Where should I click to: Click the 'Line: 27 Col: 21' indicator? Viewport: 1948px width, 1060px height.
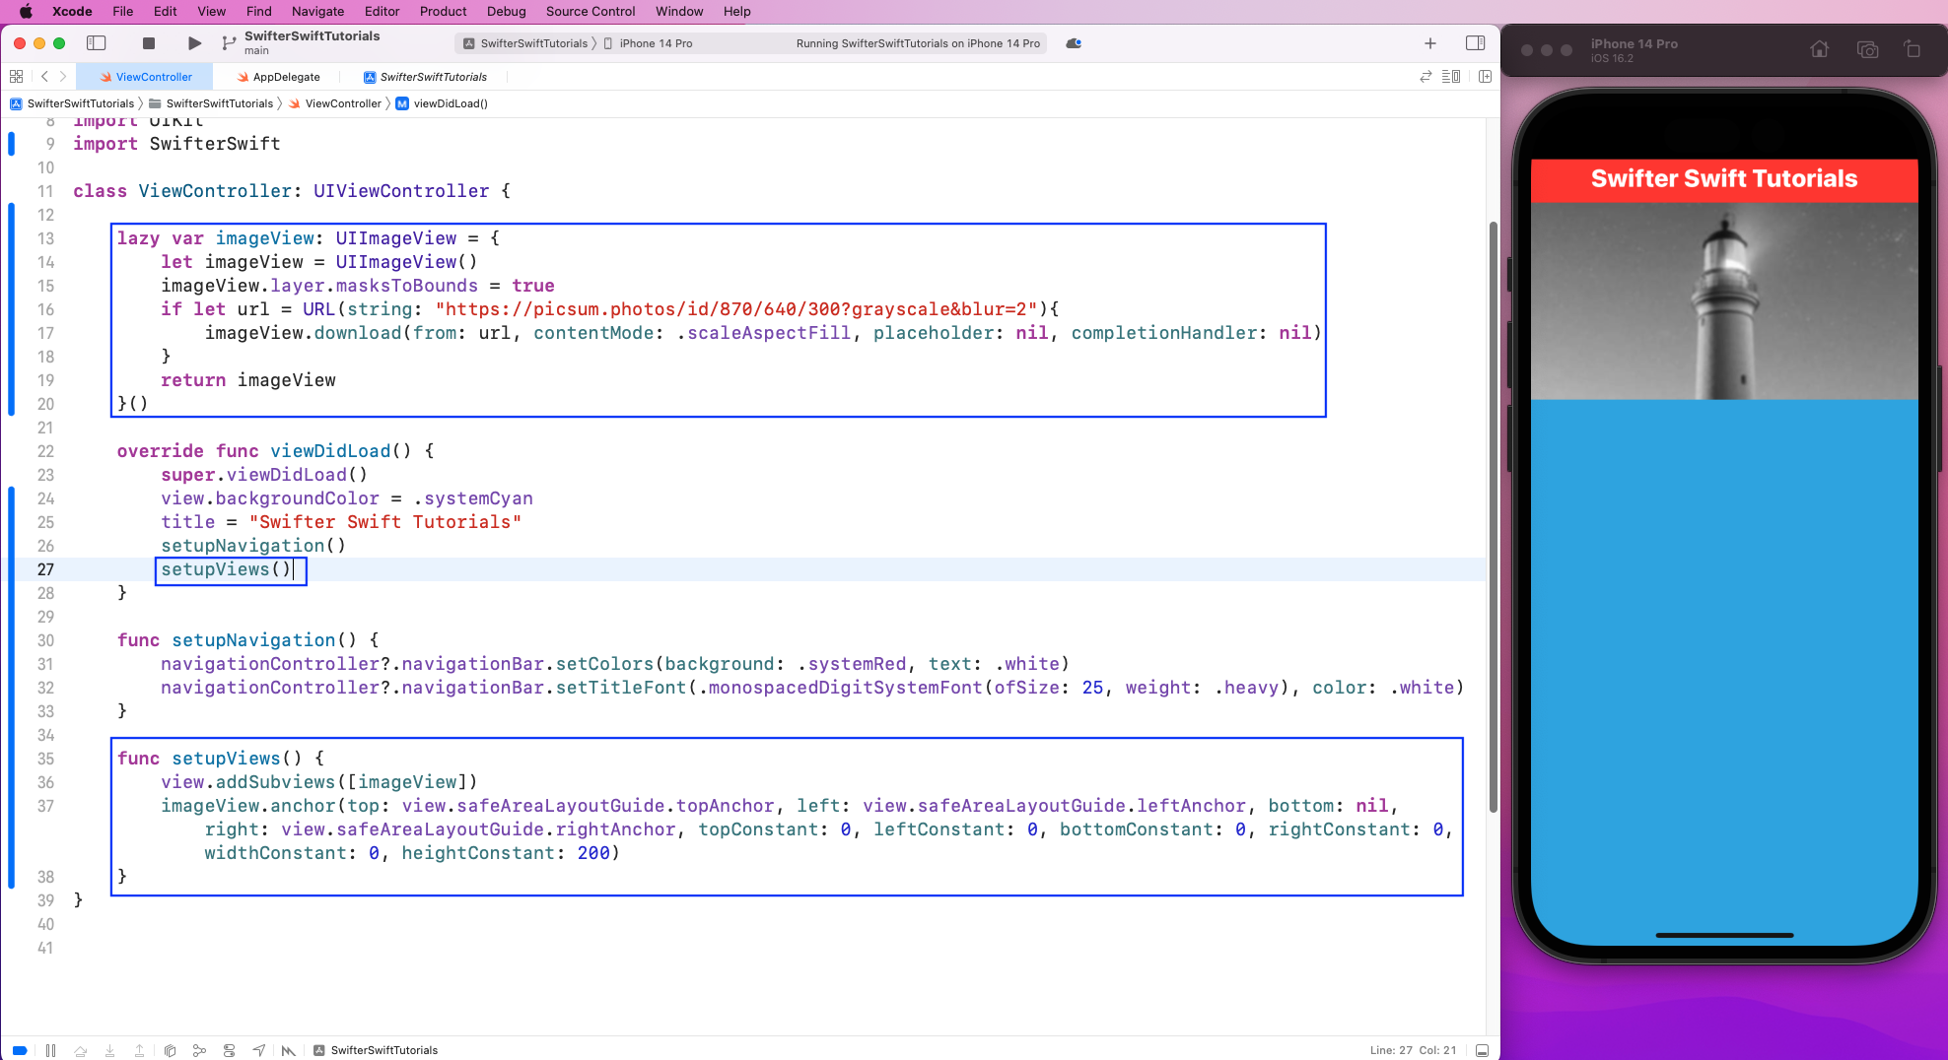(1413, 1050)
